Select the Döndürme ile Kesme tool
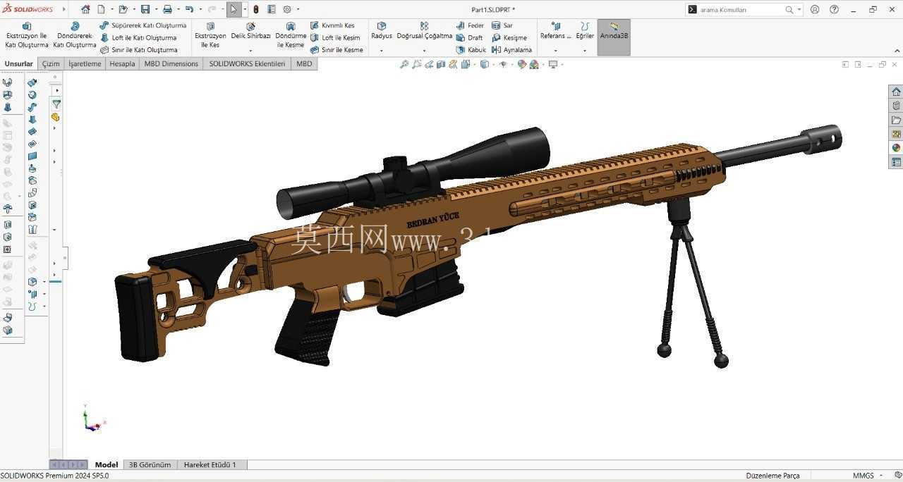The image size is (903, 482). tap(291, 35)
